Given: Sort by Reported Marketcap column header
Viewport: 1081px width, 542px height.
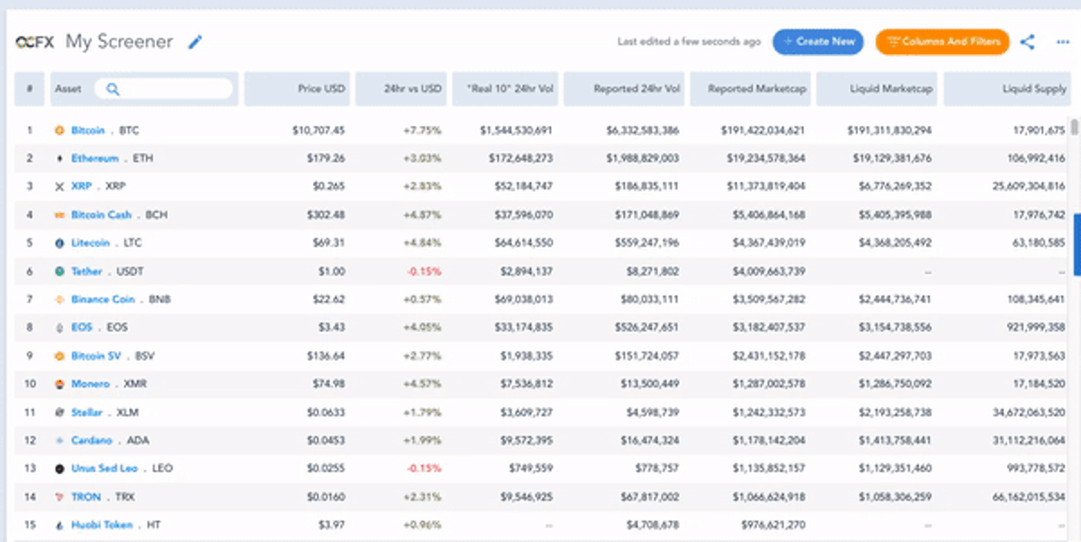Looking at the screenshot, I should tap(750, 89).
